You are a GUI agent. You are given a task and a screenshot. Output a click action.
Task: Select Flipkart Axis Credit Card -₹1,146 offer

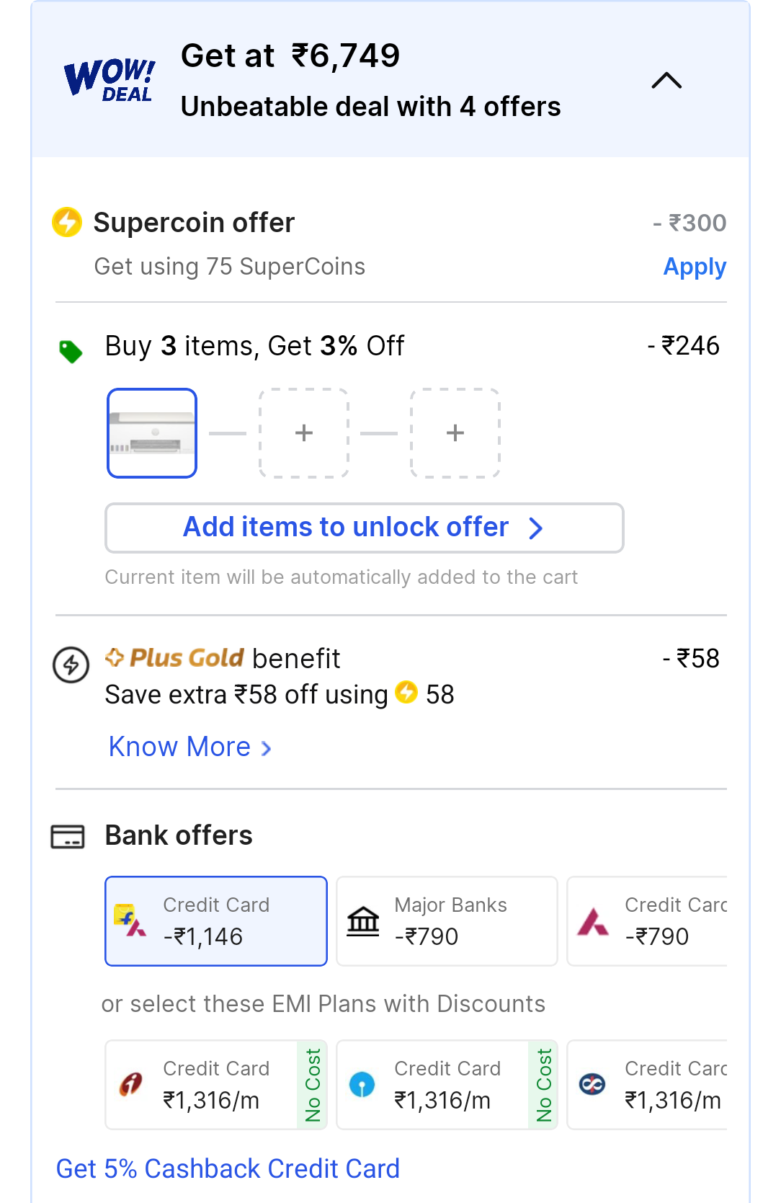point(216,921)
